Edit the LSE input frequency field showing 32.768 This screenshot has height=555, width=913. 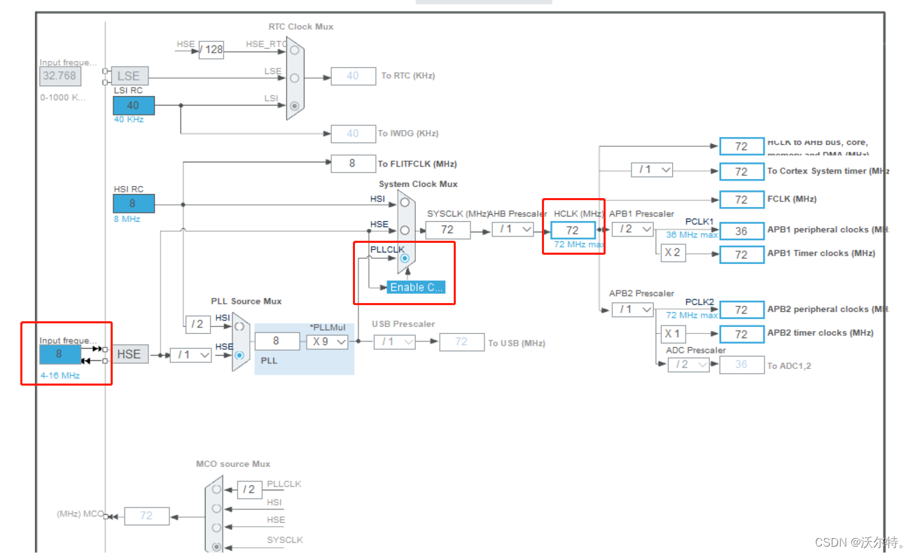click(x=60, y=76)
